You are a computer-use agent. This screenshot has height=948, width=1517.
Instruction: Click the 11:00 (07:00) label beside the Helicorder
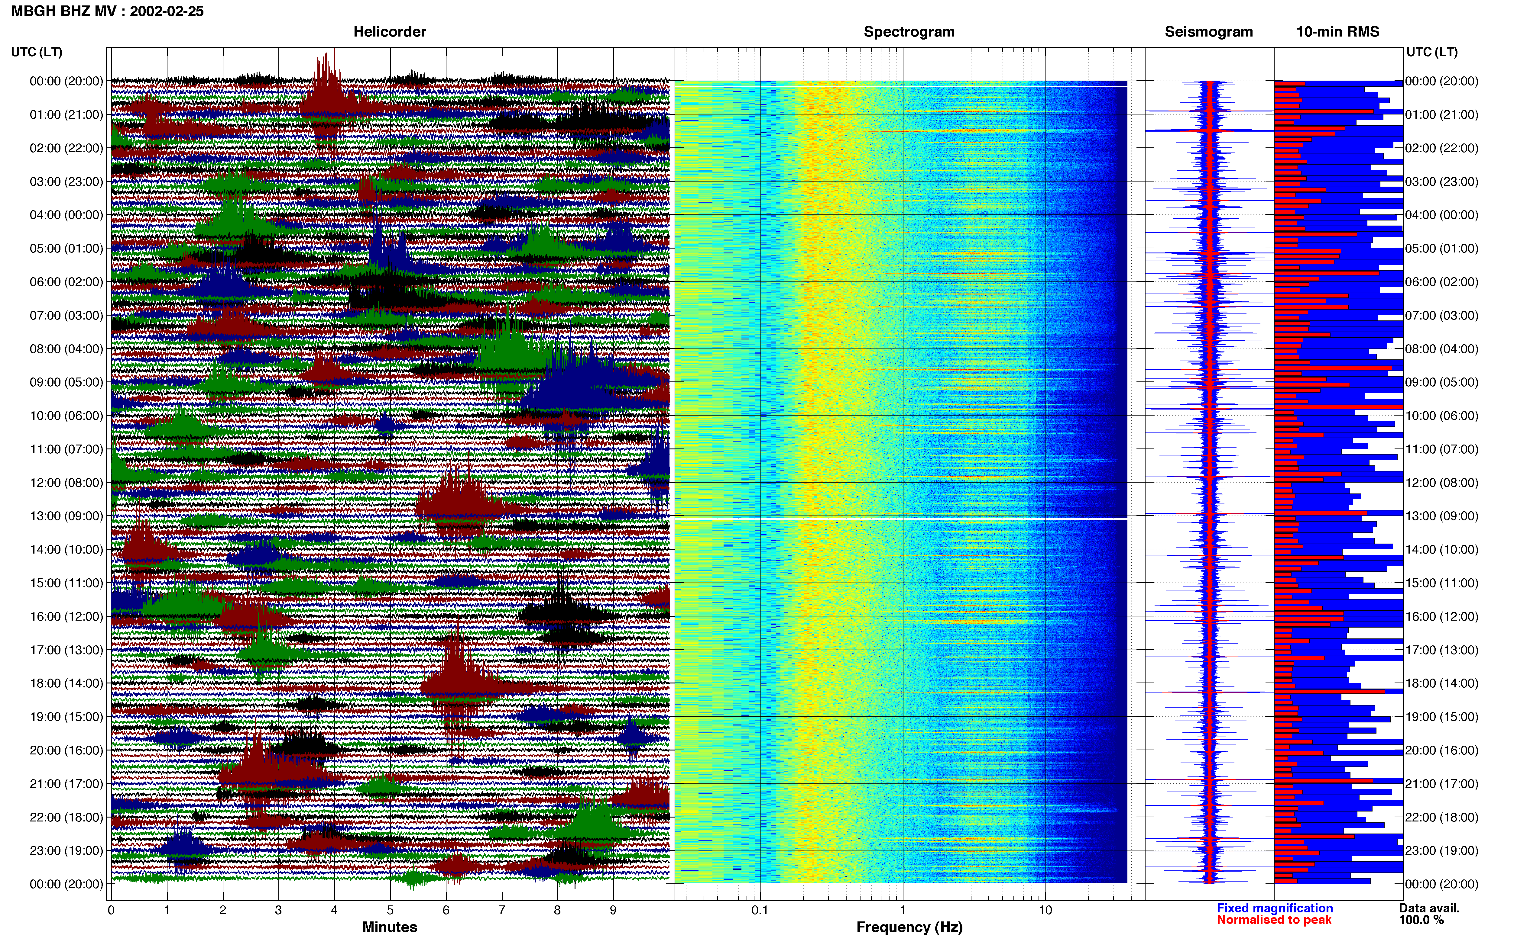[66, 449]
